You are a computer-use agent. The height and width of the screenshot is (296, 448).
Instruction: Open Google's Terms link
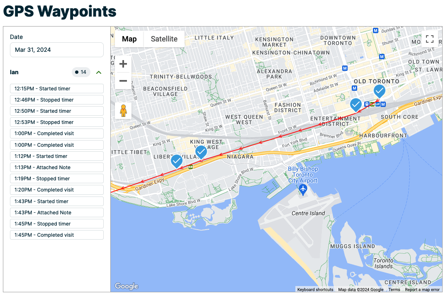394,289
